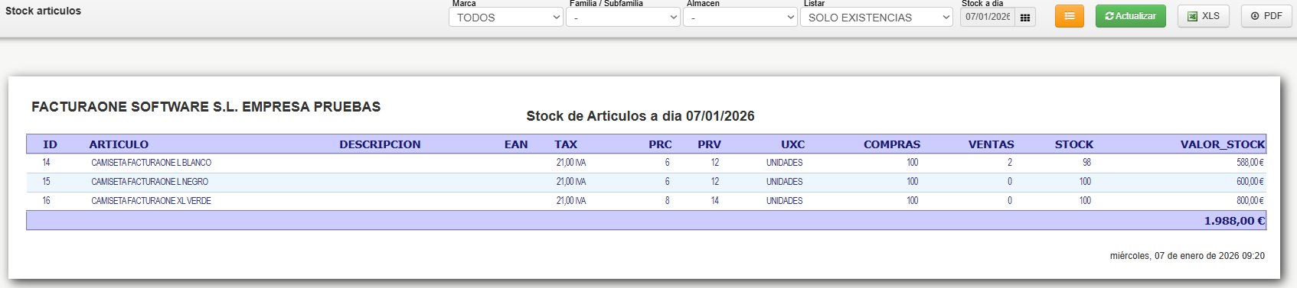This screenshot has height=288, width=1297.
Task: Open the Marca dropdown showing TODOS
Action: click(x=506, y=17)
